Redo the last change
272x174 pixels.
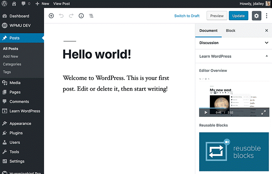(71, 16)
